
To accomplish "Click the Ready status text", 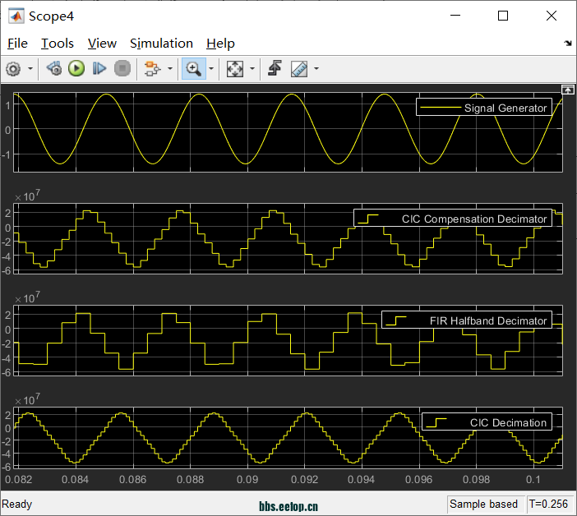I will [x=17, y=504].
